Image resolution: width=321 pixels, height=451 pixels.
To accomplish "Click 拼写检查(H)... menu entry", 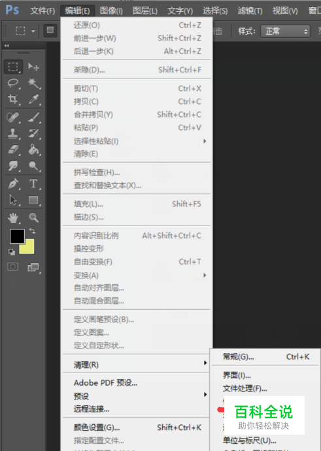I will click(137, 173).
